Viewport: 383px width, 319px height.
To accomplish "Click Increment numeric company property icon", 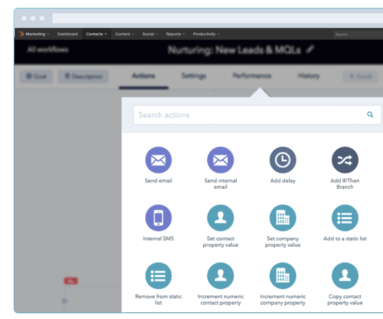I will pos(283,276).
